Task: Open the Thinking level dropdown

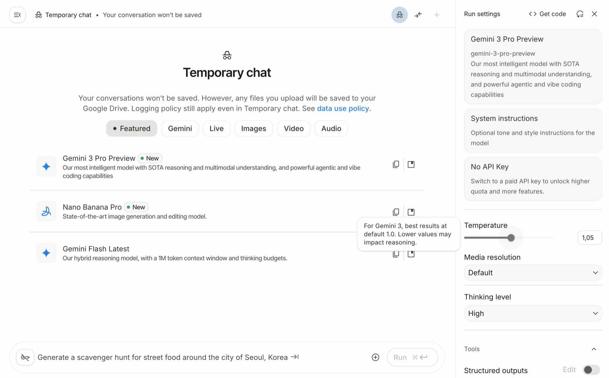Action: [532, 313]
